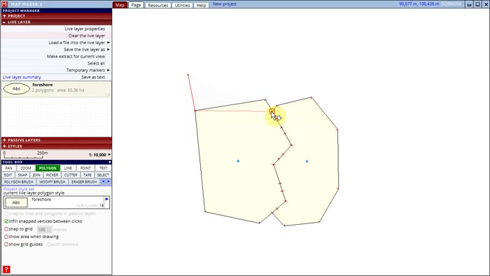Choose the ERASER BRUSH tool
490x276 pixels.
84,182
